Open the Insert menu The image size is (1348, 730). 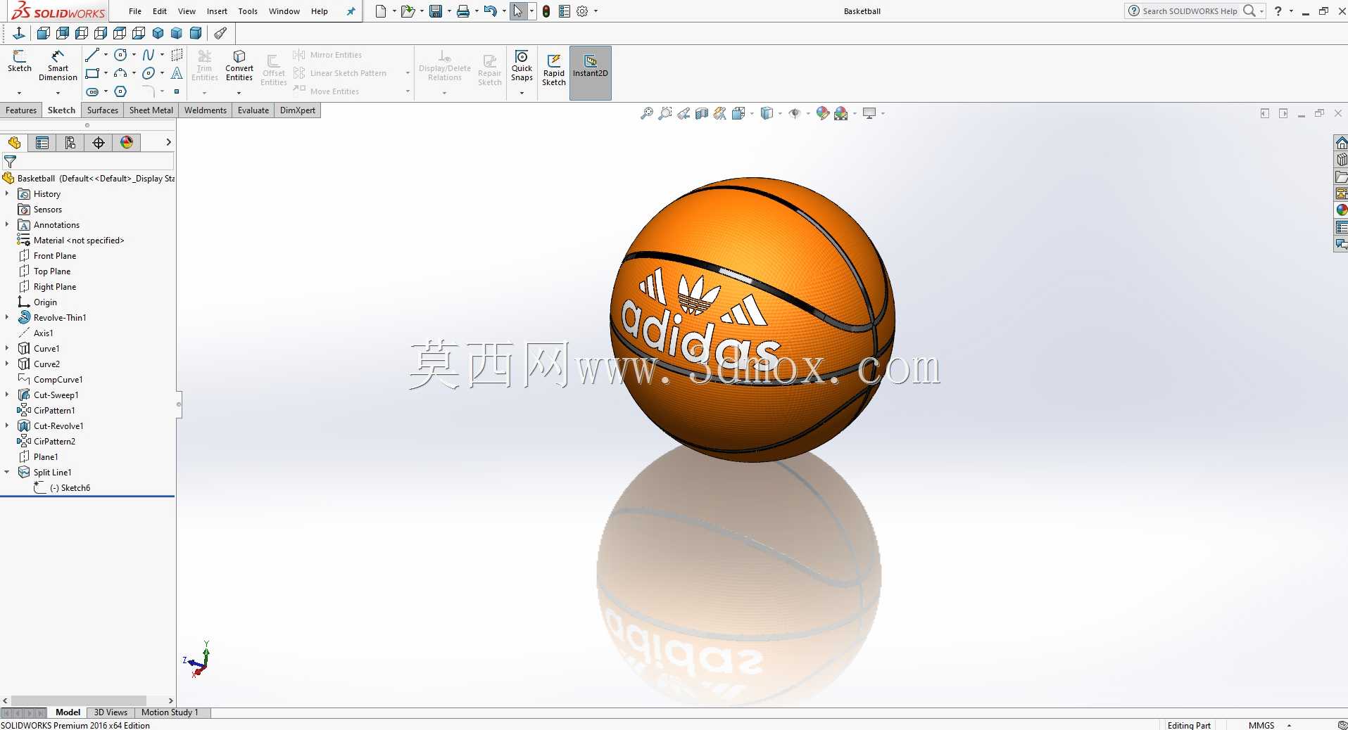click(217, 11)
